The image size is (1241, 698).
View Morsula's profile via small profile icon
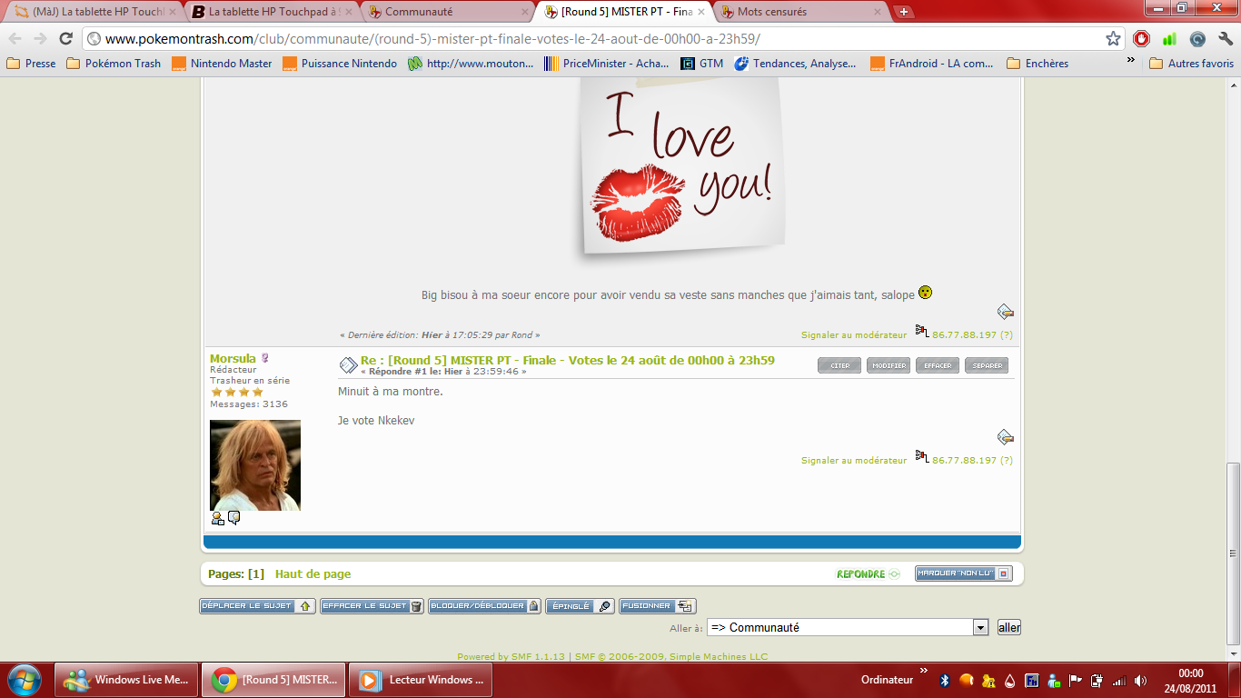click(x=217, y=518)
